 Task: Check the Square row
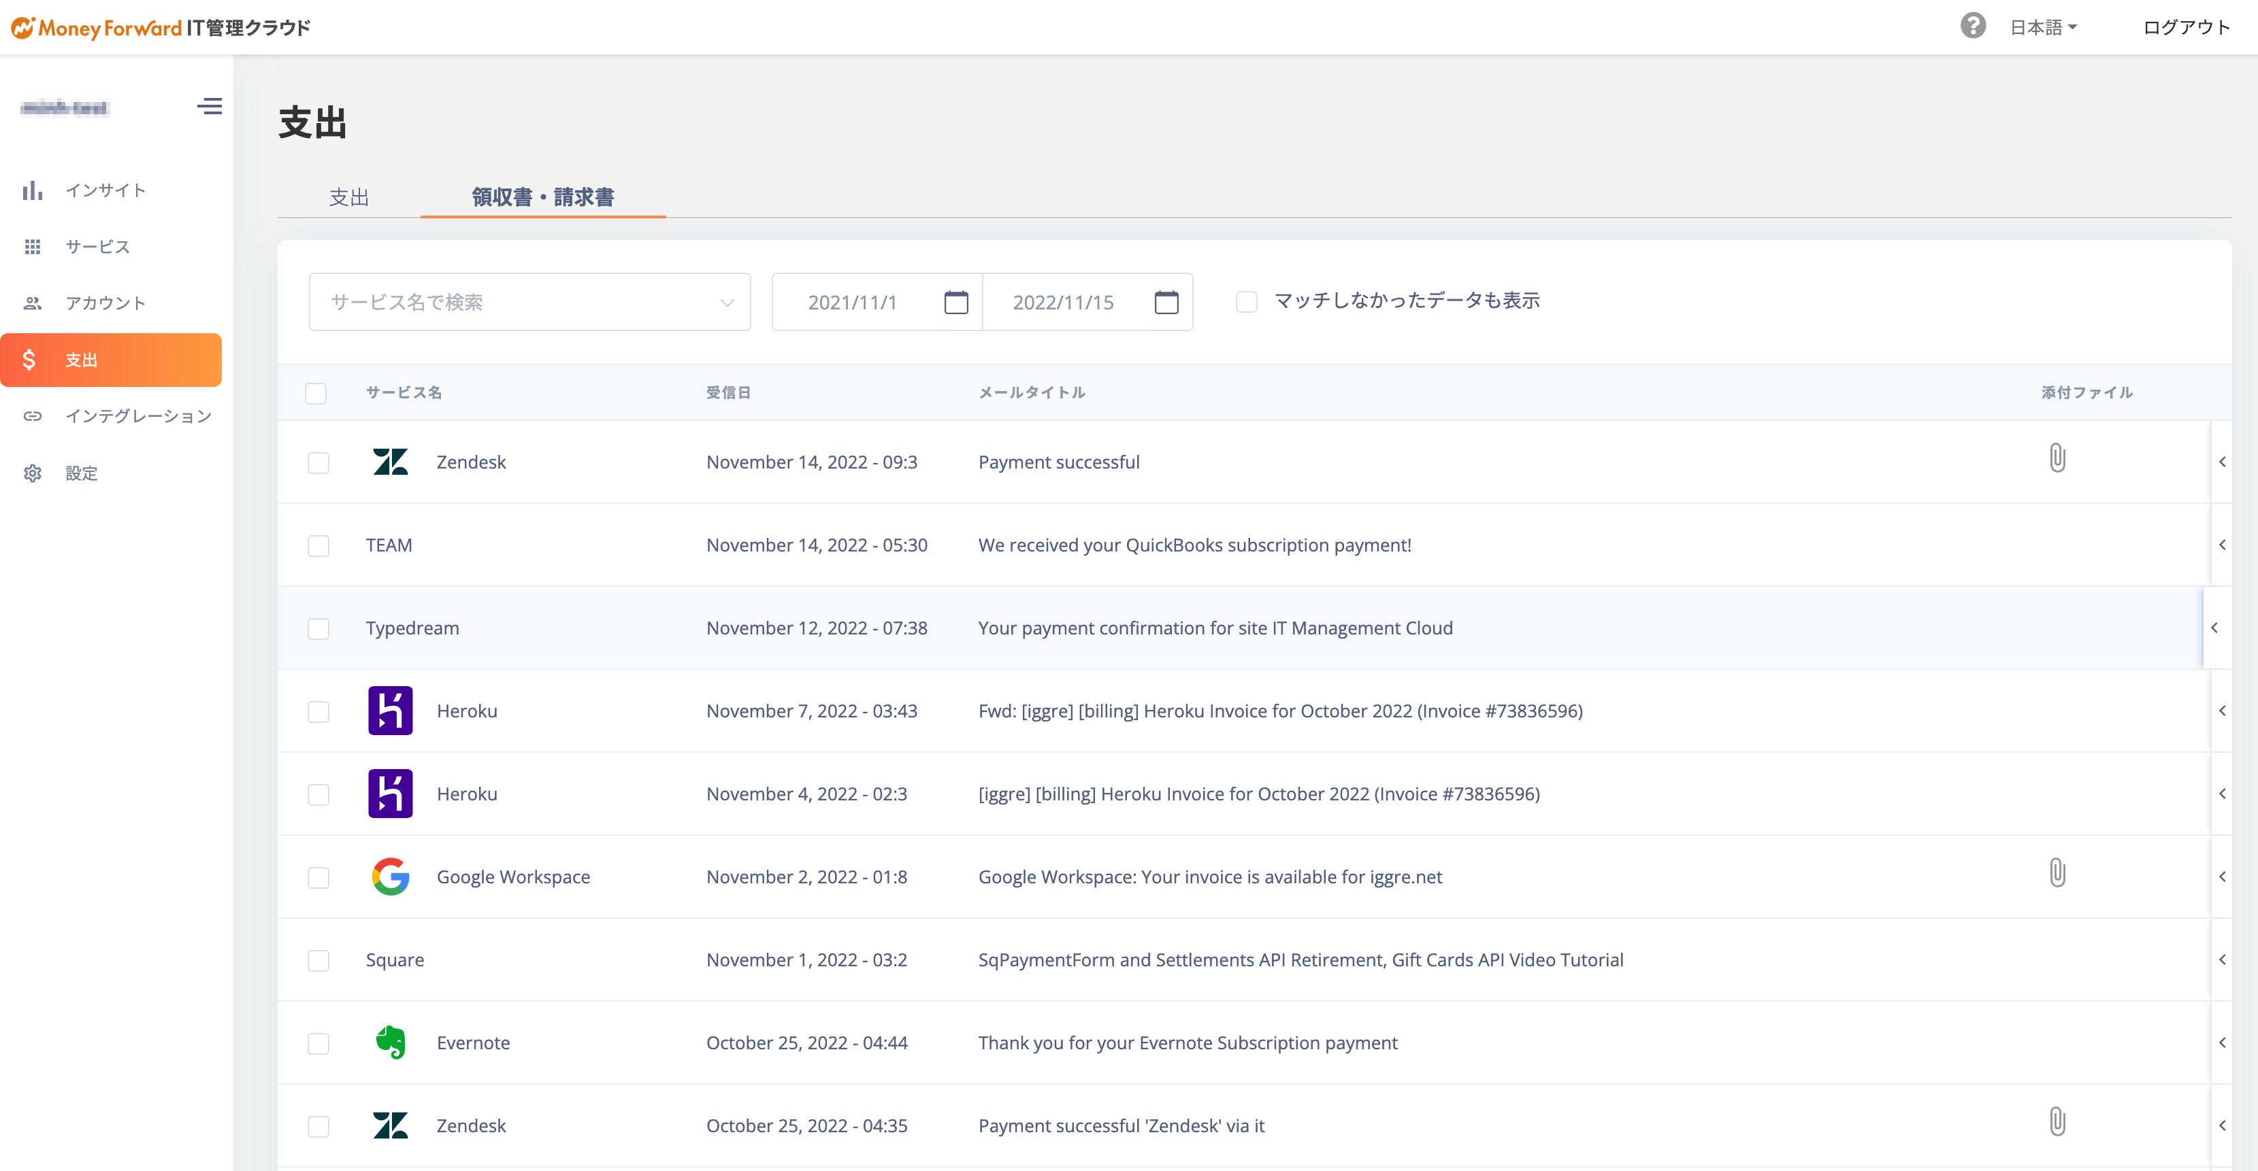pos(318,961)
